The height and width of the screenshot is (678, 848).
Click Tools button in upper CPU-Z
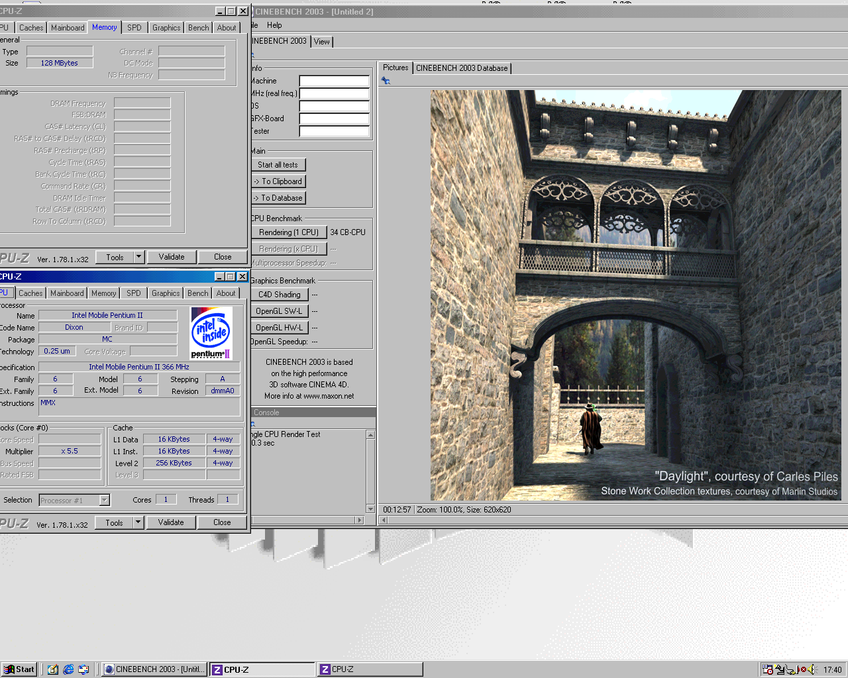coord(115,257)
